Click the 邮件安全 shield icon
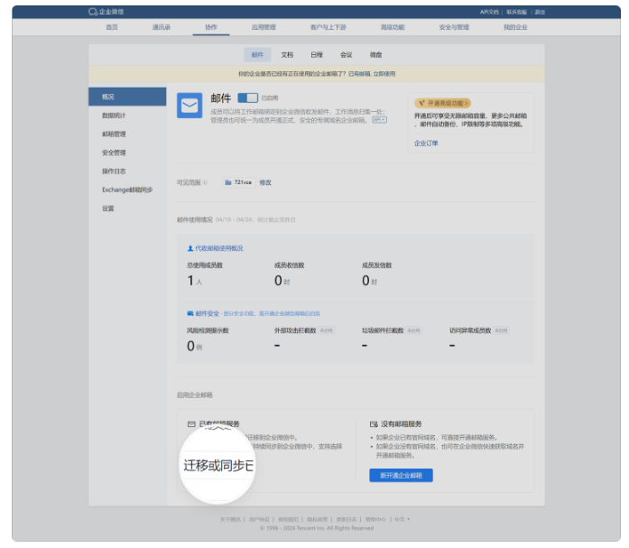 (x=190, y=313)
